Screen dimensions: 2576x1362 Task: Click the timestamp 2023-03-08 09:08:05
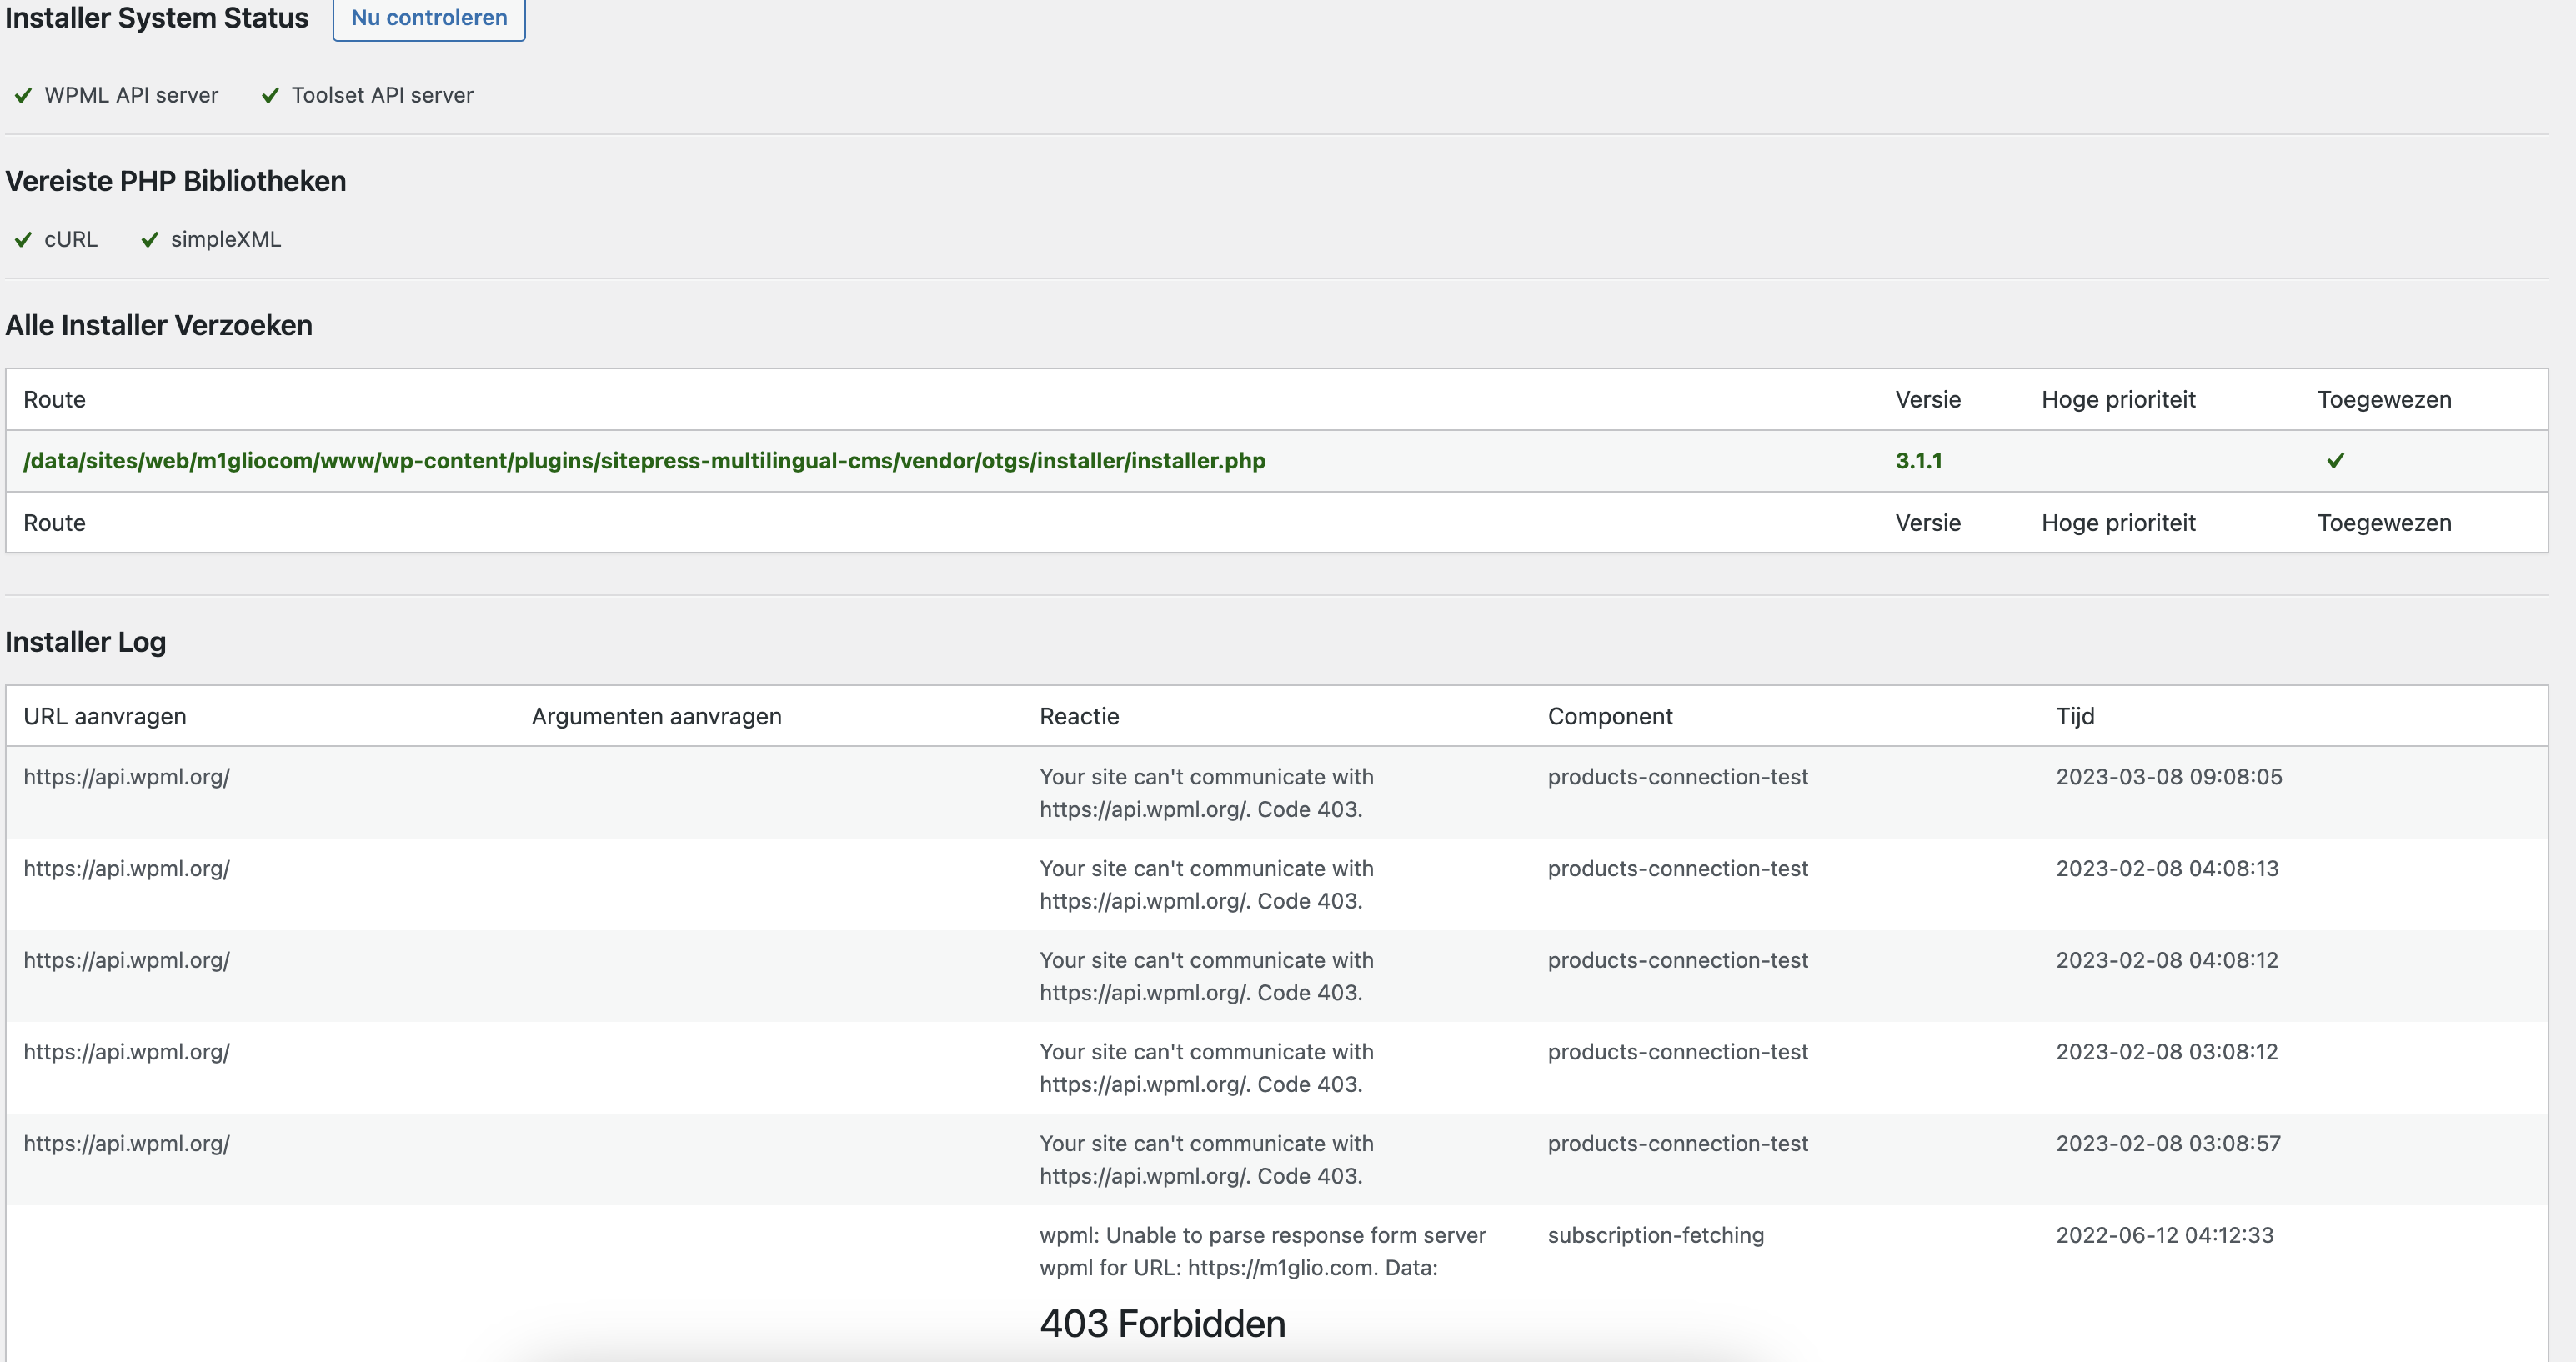2169,777
